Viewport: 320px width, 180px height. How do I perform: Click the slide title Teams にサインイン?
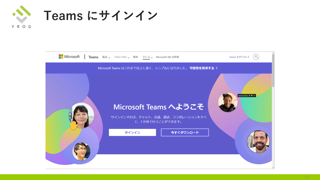[x=100, y=15]
